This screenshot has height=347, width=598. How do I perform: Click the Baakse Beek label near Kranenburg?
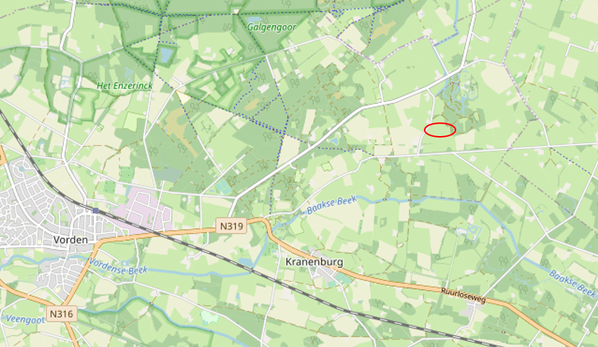332,204
